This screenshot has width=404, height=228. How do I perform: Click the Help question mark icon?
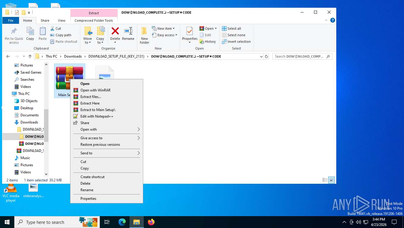[333, 20]
